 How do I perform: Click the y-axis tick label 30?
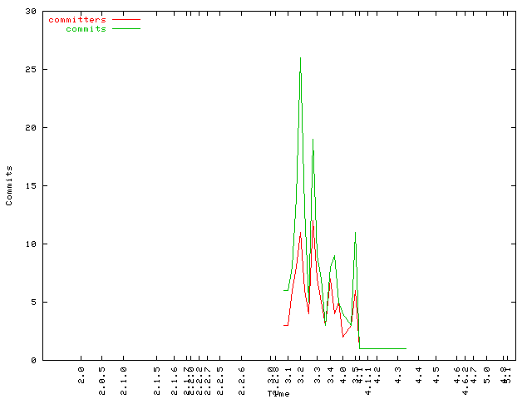click(30, 12)
